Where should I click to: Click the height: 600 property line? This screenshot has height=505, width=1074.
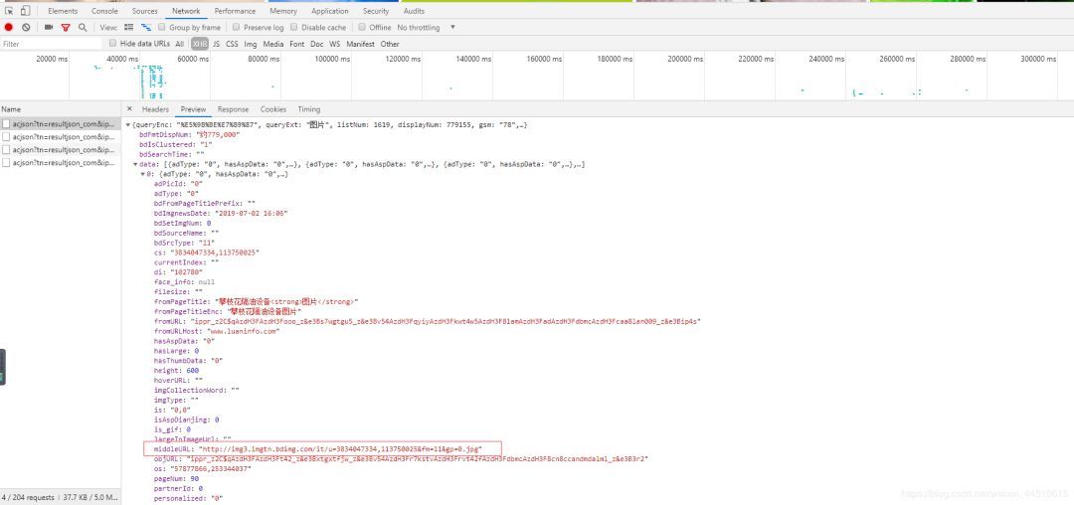pos(176,370)
